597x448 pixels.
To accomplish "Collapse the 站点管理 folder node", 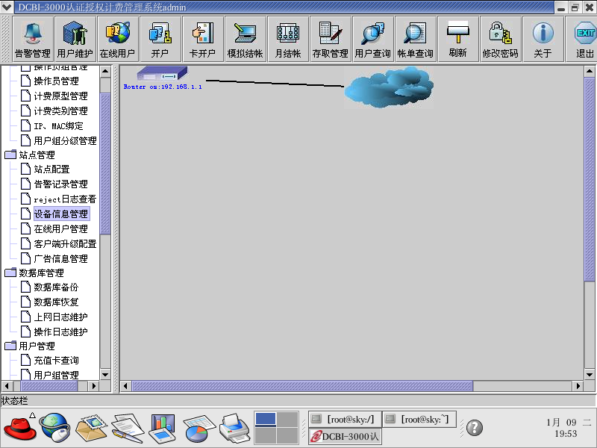I will 10,155.
